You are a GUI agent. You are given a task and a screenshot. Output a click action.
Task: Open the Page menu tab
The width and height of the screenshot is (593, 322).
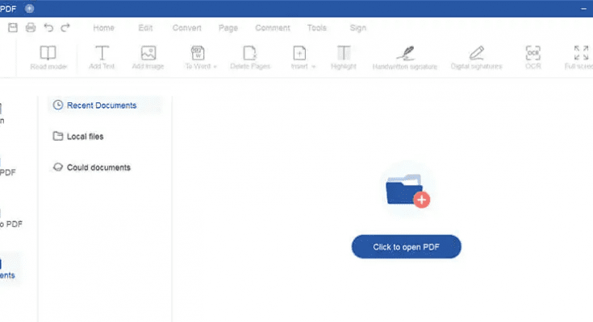point(228,28)
